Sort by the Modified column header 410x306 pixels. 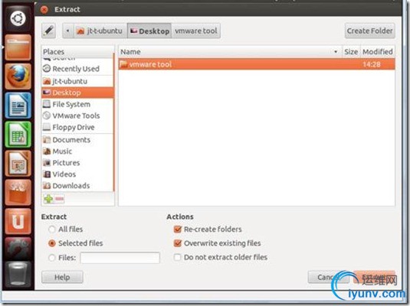tap(378, 52)
